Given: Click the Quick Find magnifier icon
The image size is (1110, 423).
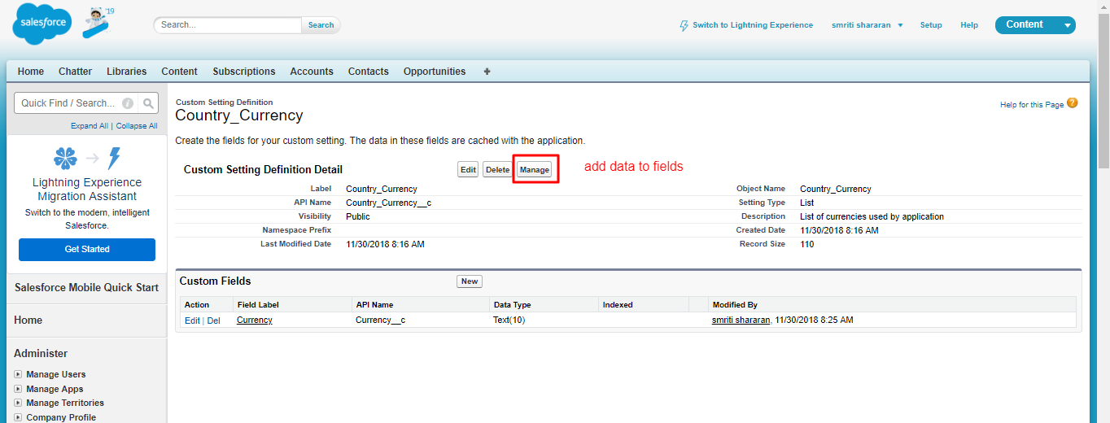Looking at the screenshot, I should click(148, 103).
